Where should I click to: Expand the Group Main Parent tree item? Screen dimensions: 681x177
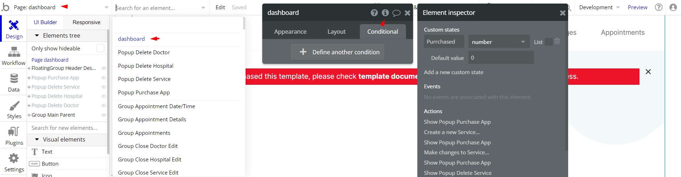point(29,115)
